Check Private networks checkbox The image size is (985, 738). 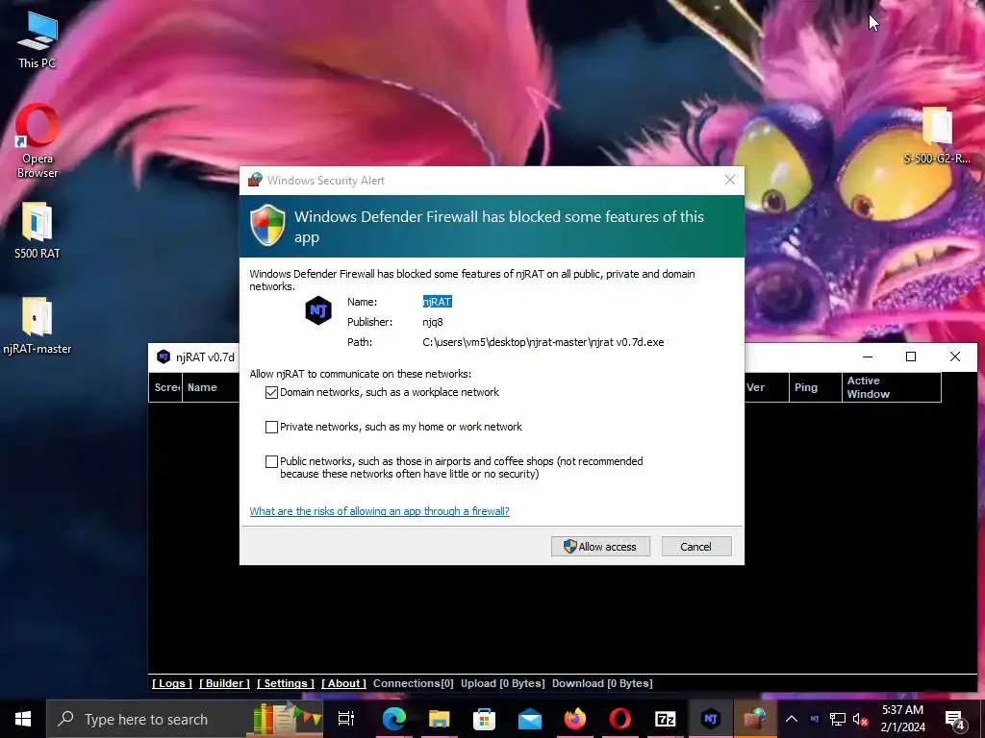[x=271, y=427]
